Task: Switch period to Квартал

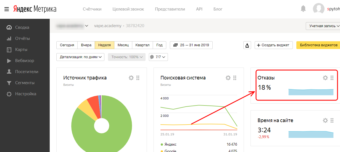Action: [143, 45]
